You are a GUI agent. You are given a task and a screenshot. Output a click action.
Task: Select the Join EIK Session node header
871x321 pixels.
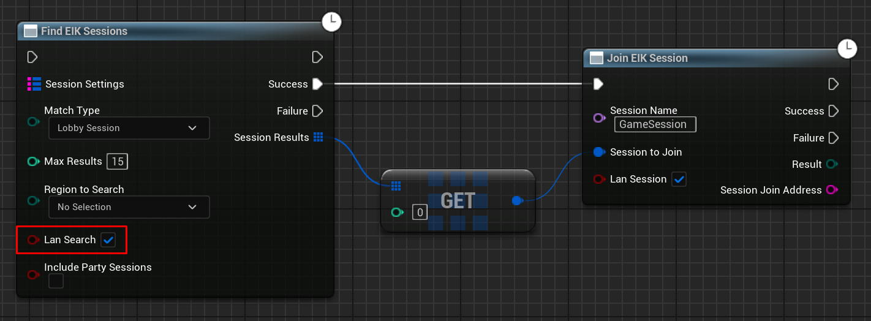click(x=647, y=58)
